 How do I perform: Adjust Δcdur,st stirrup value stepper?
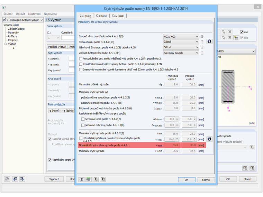(177, 119)
